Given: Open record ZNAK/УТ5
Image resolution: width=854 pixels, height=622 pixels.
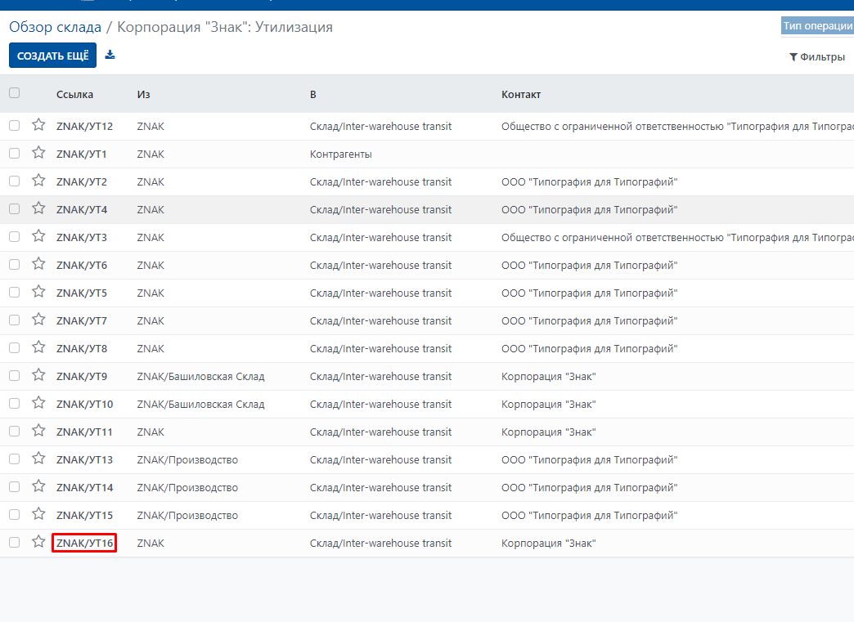Looking at the screenshot, I should [x=82, y=293].
